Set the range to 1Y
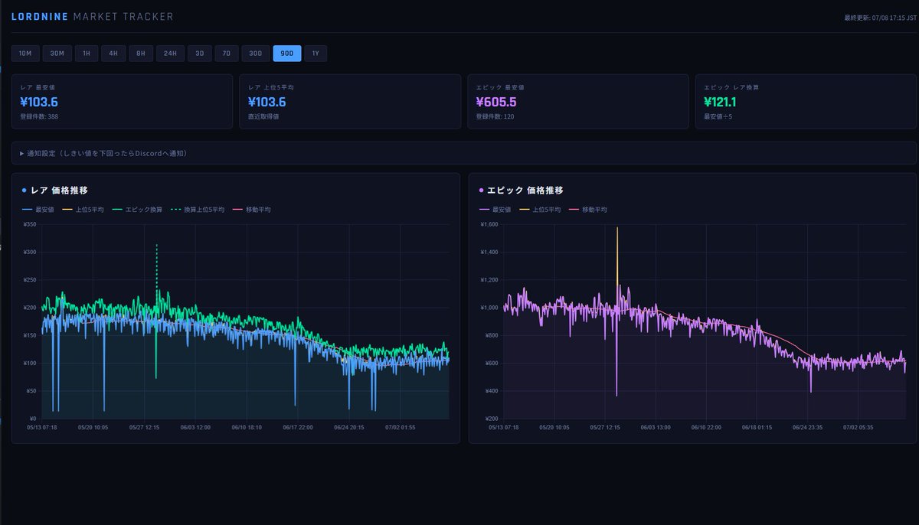919x525 pixels. click(316, 54)
